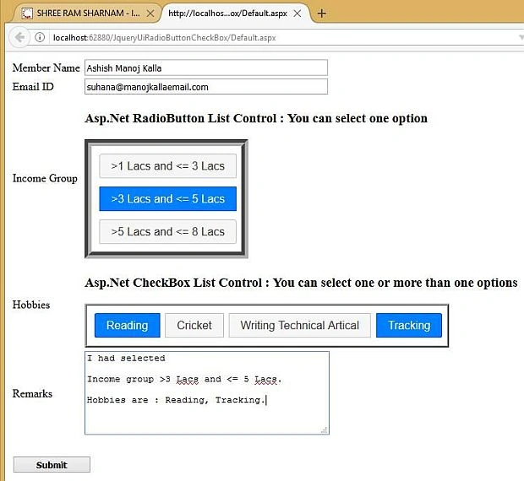Toggle Writing Technical Artical hobby option
524x481 pixels.
click(300, 325)
